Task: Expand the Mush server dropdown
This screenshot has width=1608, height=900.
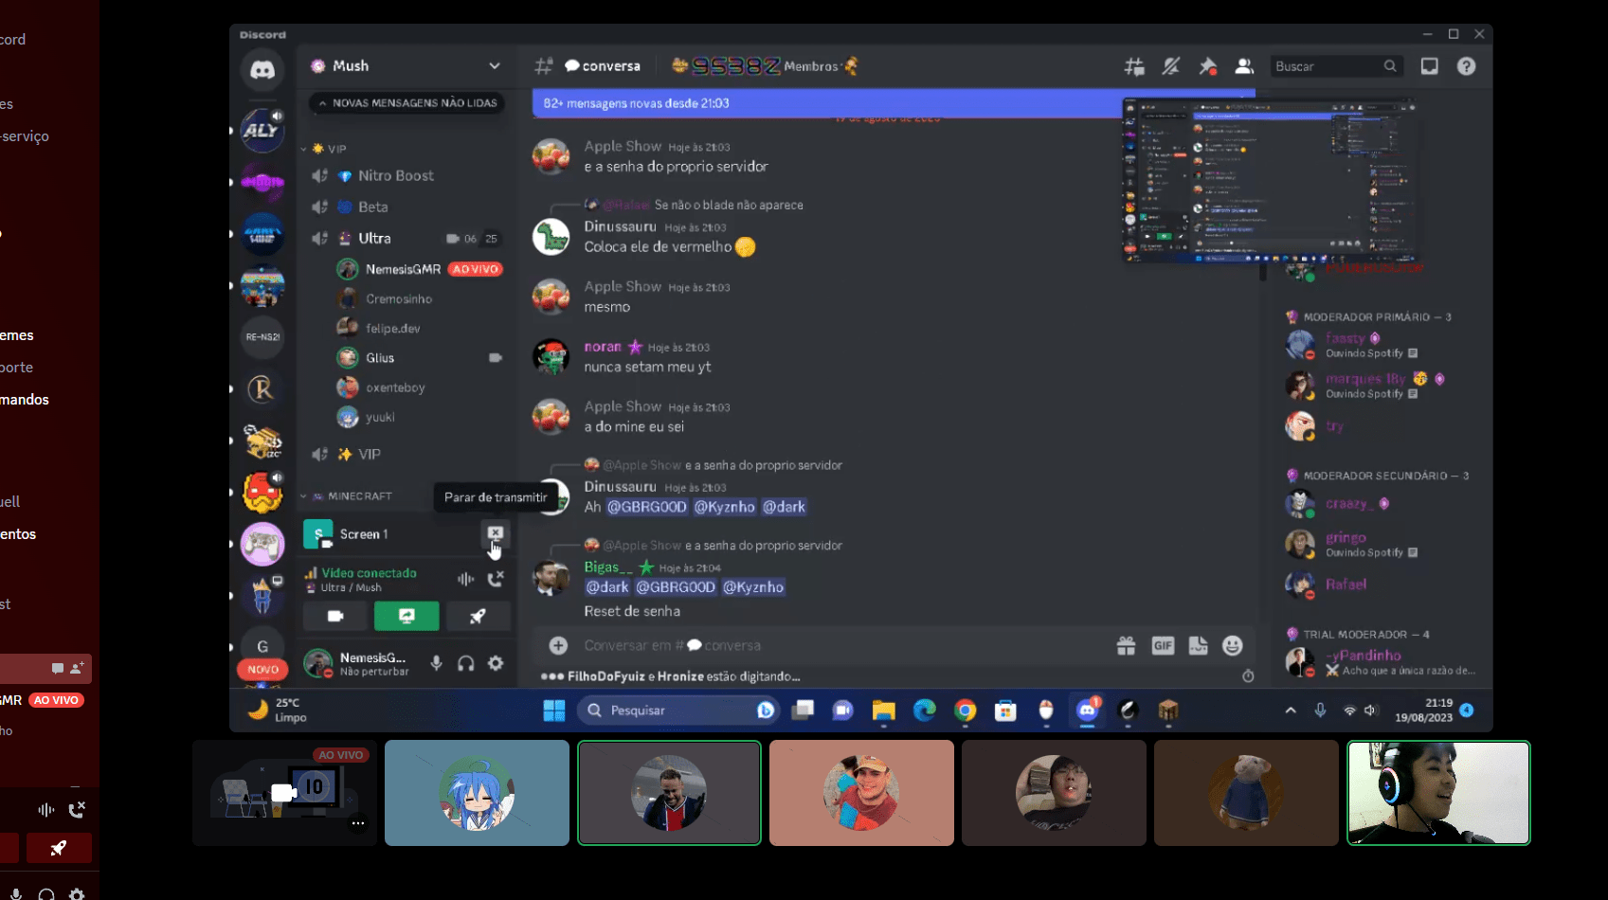Action: pyautogui.click(x=494, y=66)
